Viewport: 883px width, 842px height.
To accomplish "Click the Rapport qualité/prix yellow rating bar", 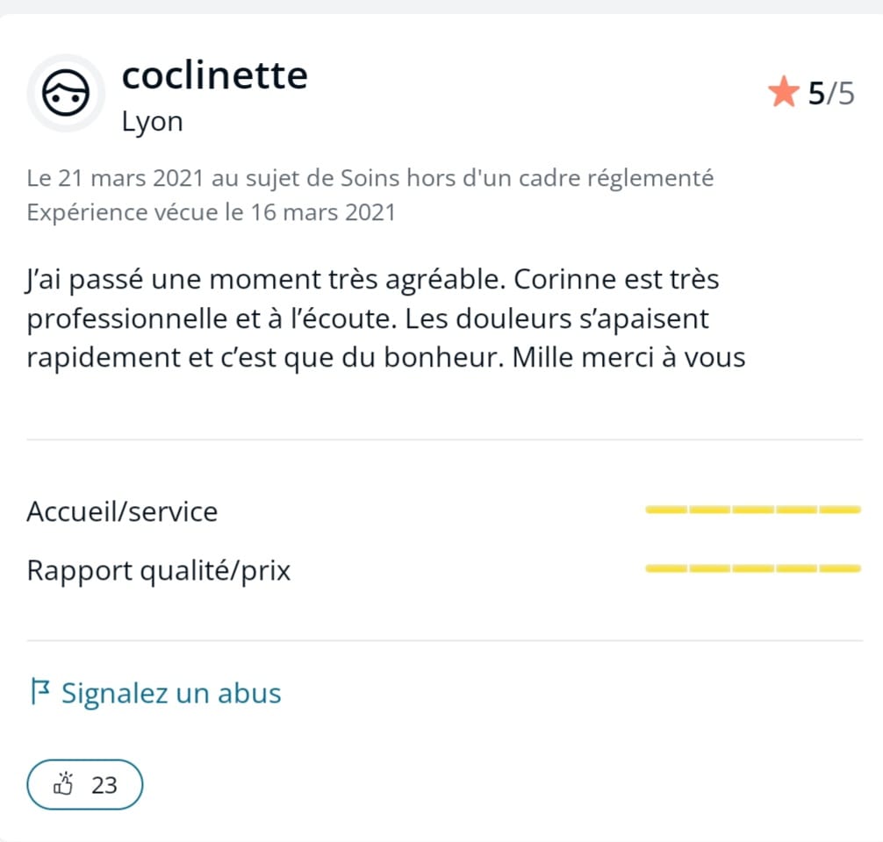I will click(x=753, y=568).
